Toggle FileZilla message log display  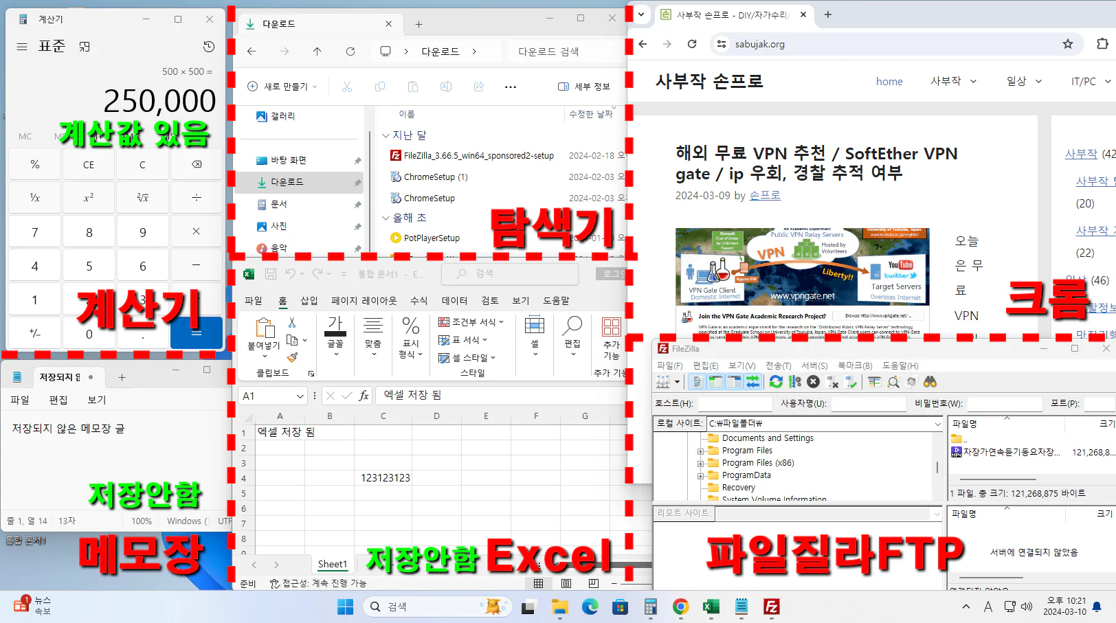click(697, 382)
